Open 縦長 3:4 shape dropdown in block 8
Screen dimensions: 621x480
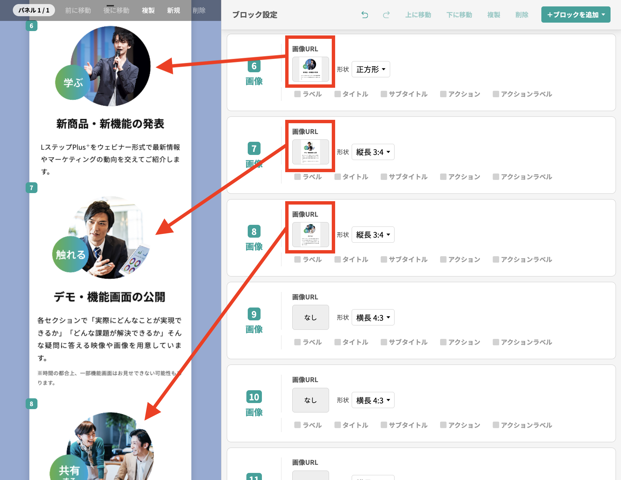tap(373, 235)
